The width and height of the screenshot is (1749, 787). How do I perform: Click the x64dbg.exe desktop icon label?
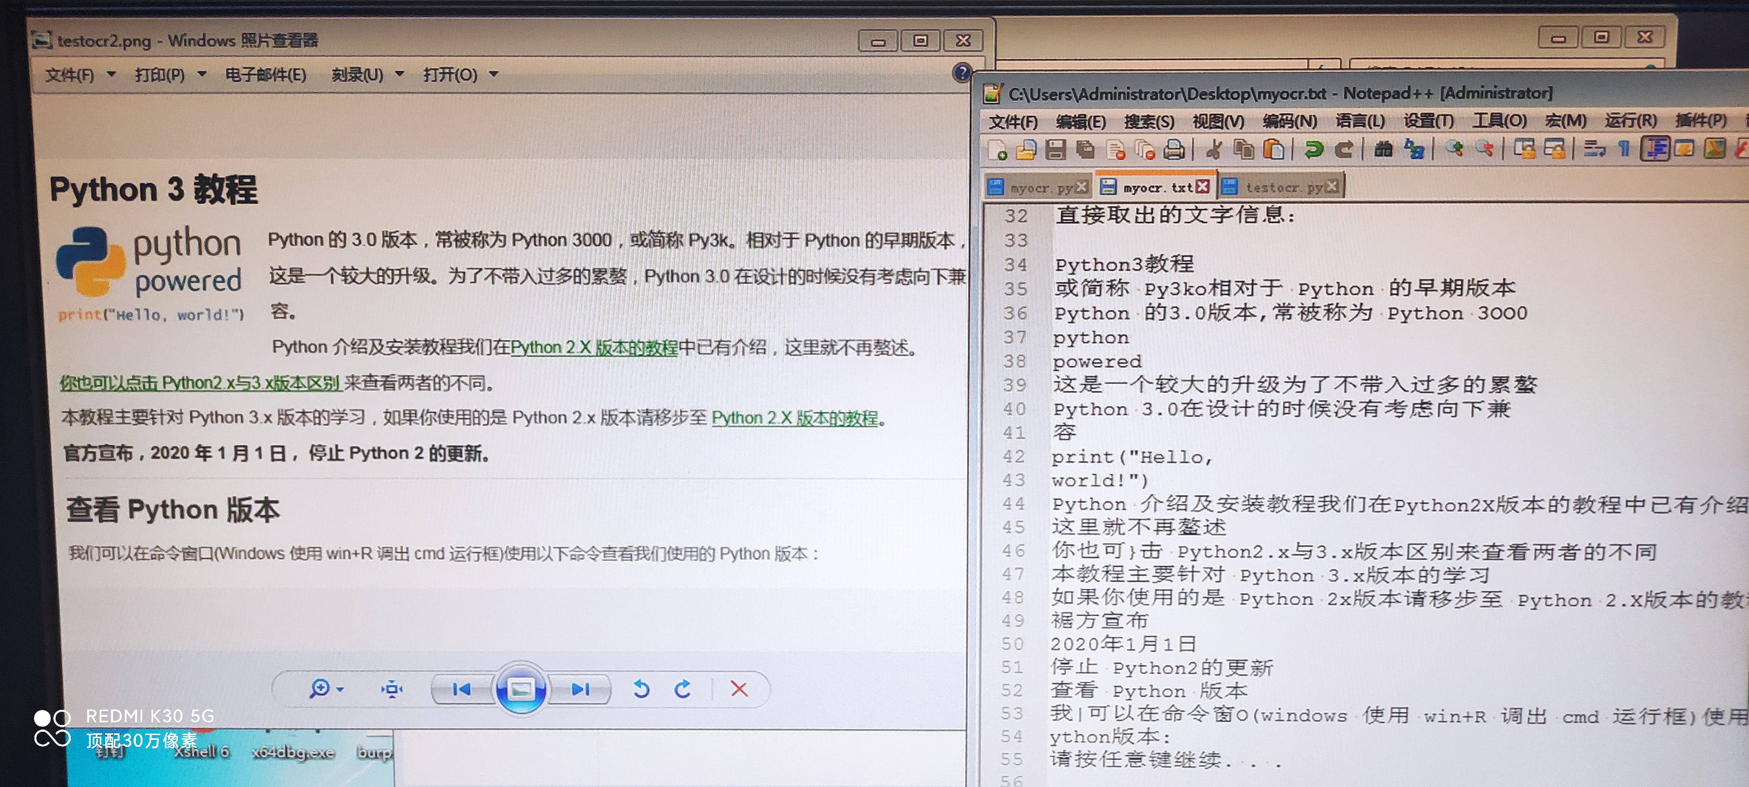(x=293, y=752)
